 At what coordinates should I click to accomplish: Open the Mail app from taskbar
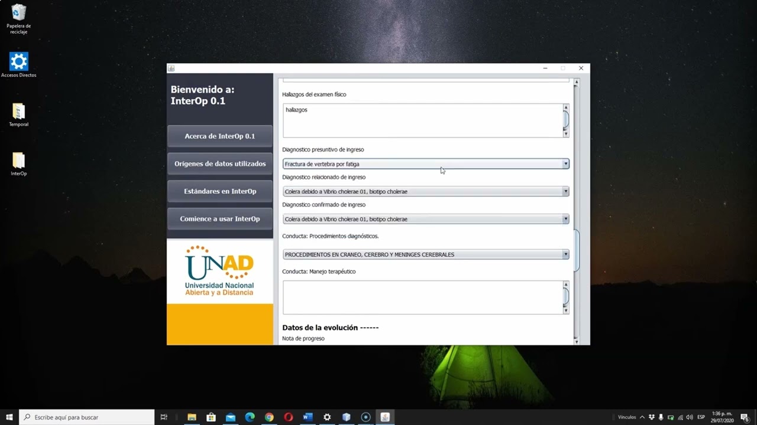(x=231, y=417)
